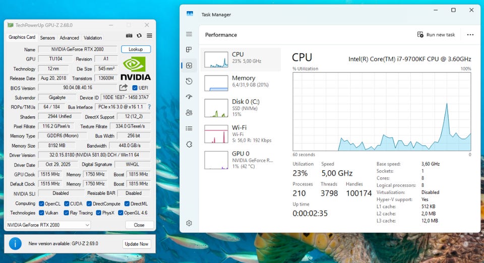Open the GPU-Z hamburger menu
The image size is (484, 263).
149,36
